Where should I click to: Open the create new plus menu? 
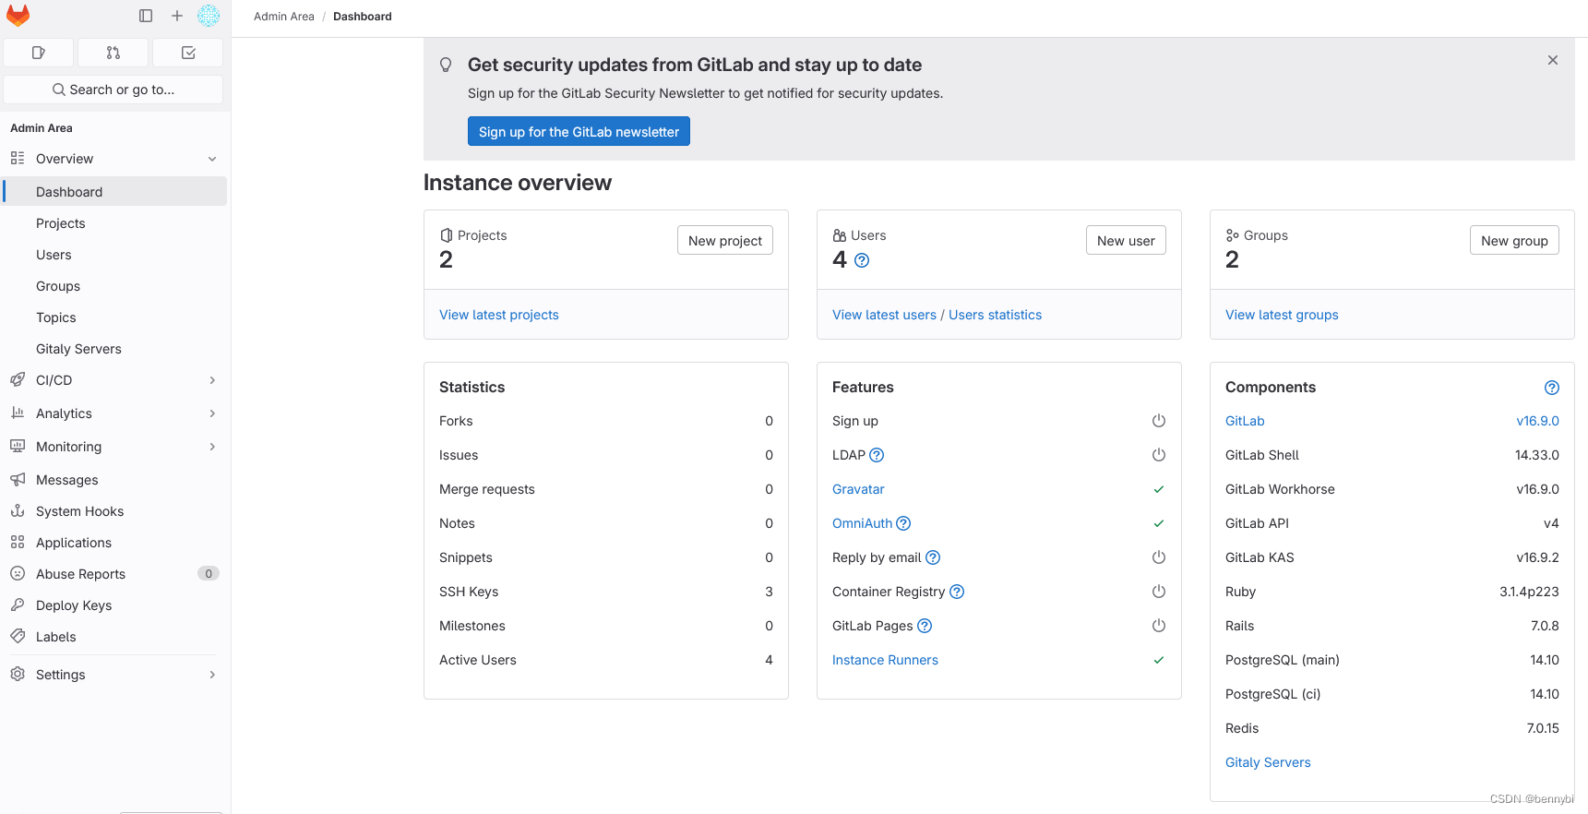tap(177, 16)
